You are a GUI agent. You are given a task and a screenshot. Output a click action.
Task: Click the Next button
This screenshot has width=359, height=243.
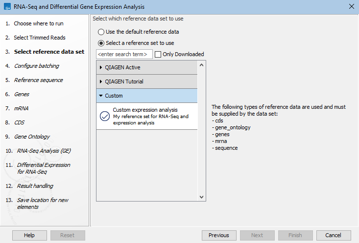(x=257, y=235)
